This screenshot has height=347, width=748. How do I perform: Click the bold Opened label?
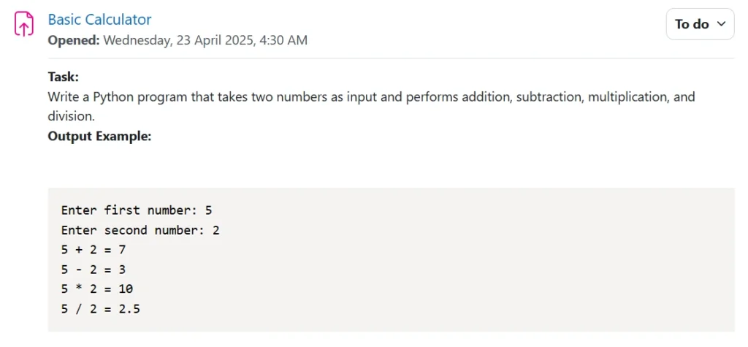tap(74, 40)
